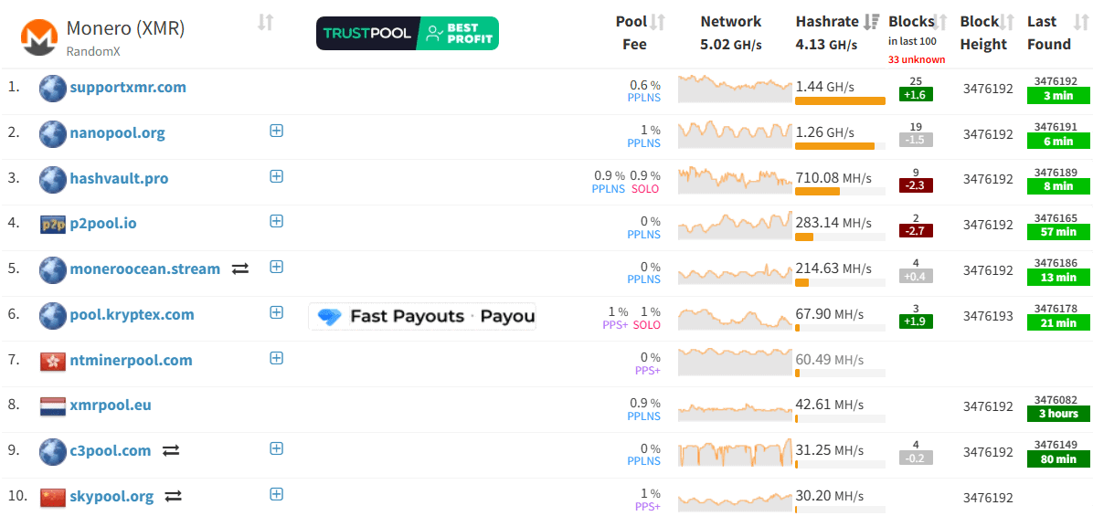Expand nanopool.org details with plus icon
Image resolution: width=1093 pixels, height=516 pixels.
click(x=277, y=131)
